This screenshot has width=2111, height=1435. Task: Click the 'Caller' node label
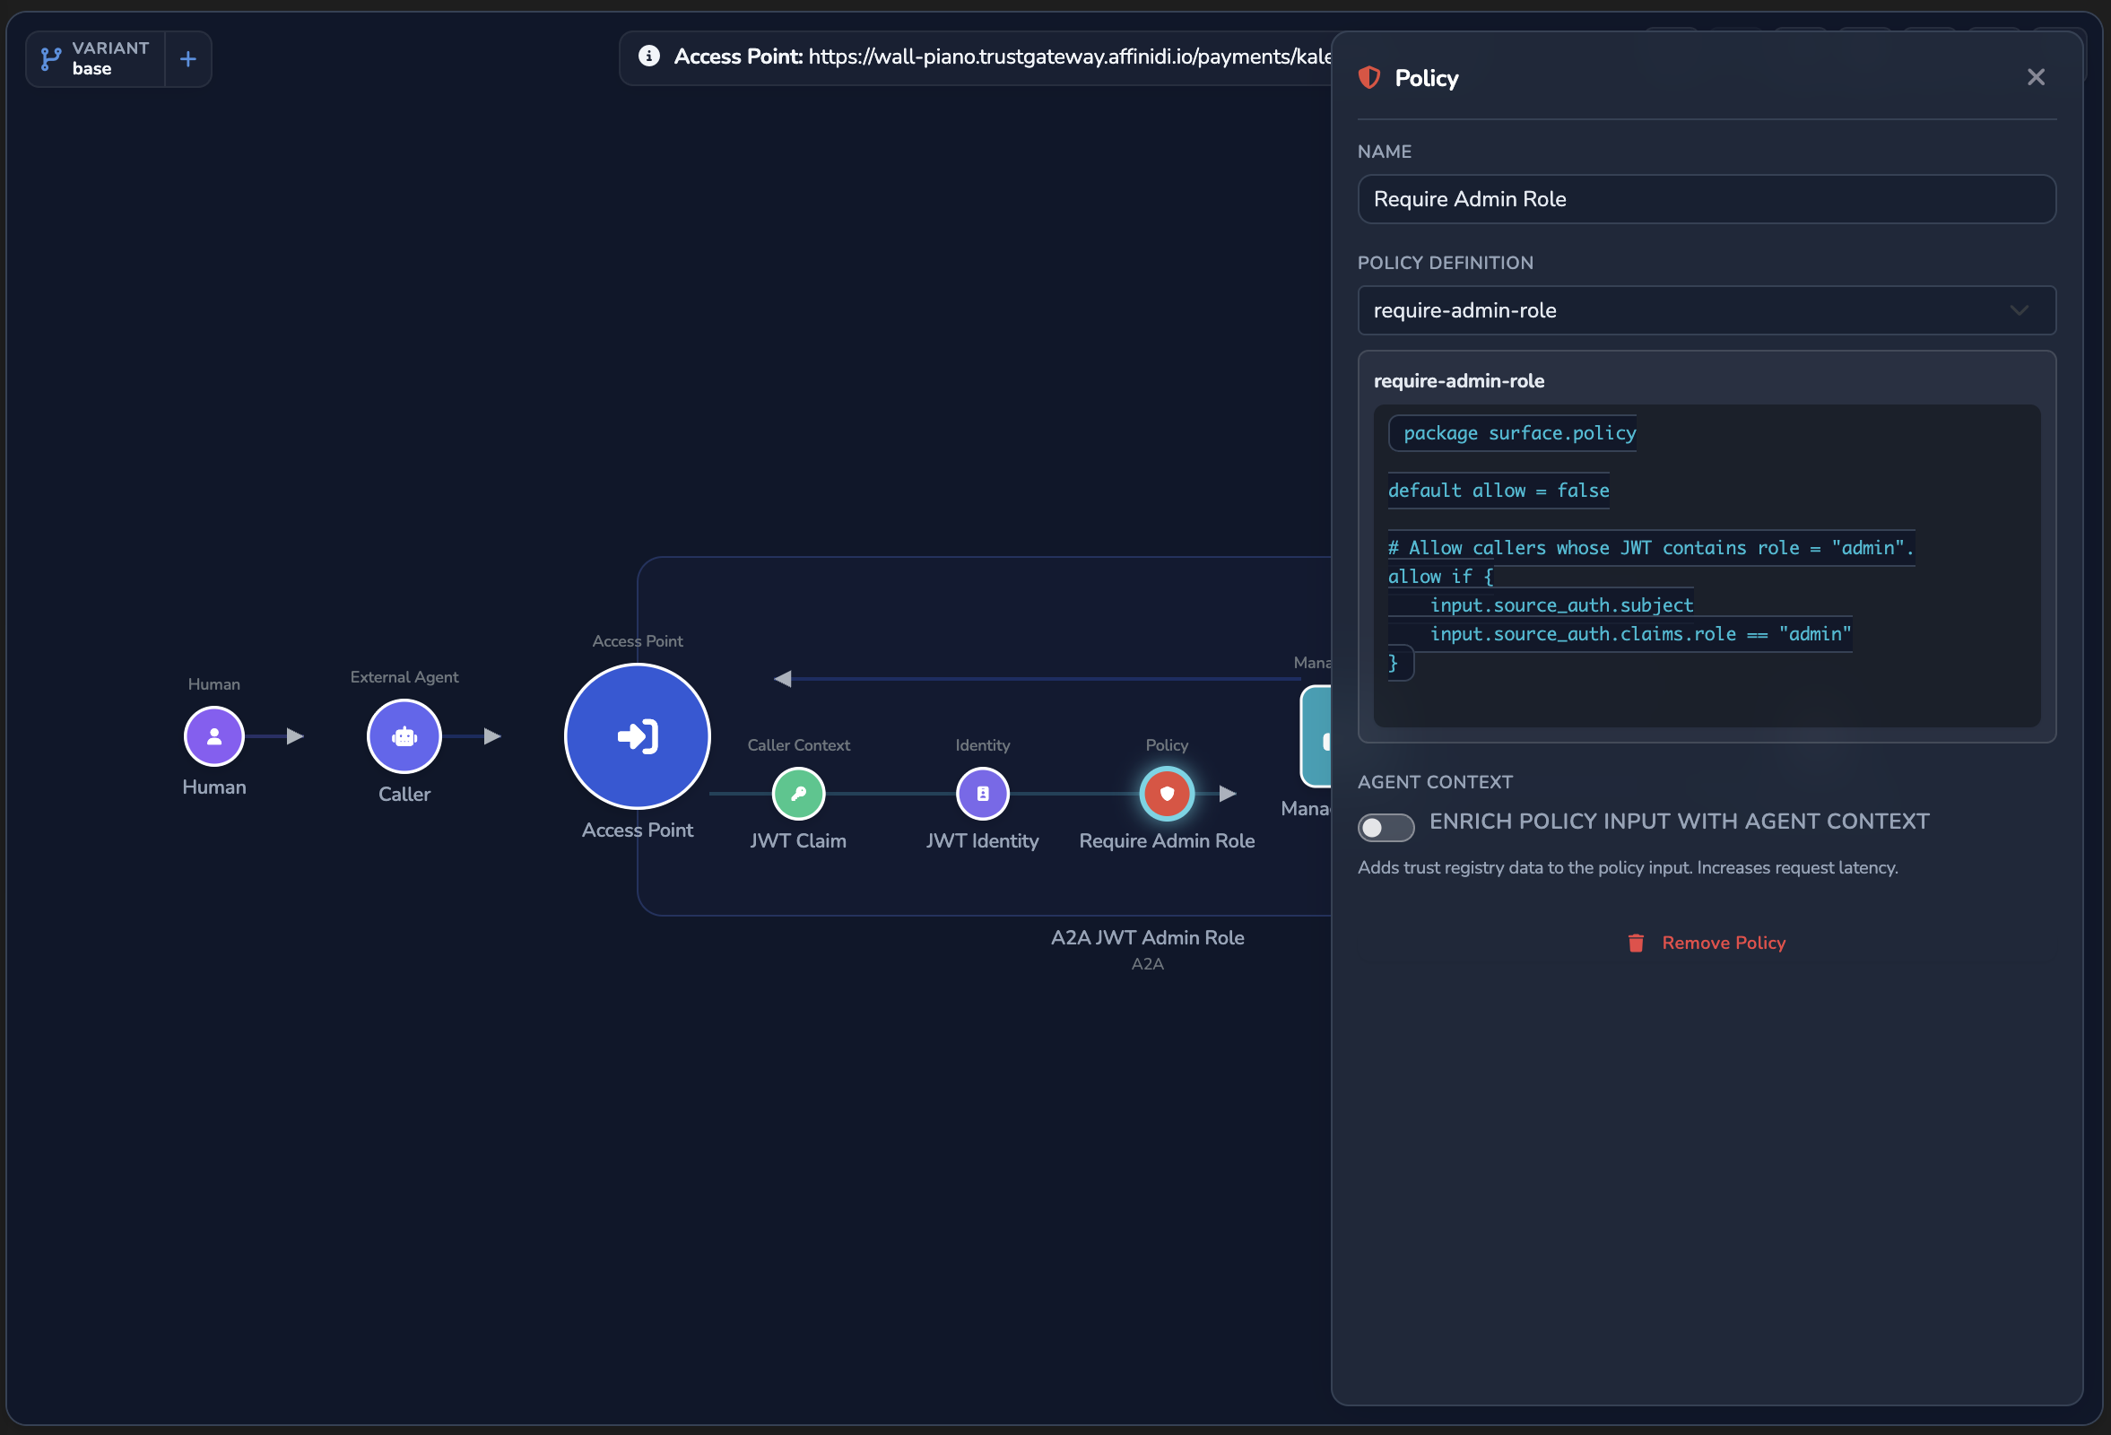coord(404,794)
